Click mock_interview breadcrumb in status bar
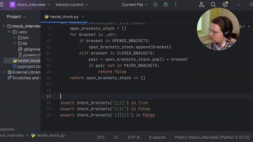The width and height of the screenshot is (253, 142). click(11, 135)
